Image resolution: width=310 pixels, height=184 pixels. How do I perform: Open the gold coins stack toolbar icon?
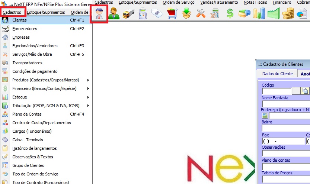click(x=288, y=13)
